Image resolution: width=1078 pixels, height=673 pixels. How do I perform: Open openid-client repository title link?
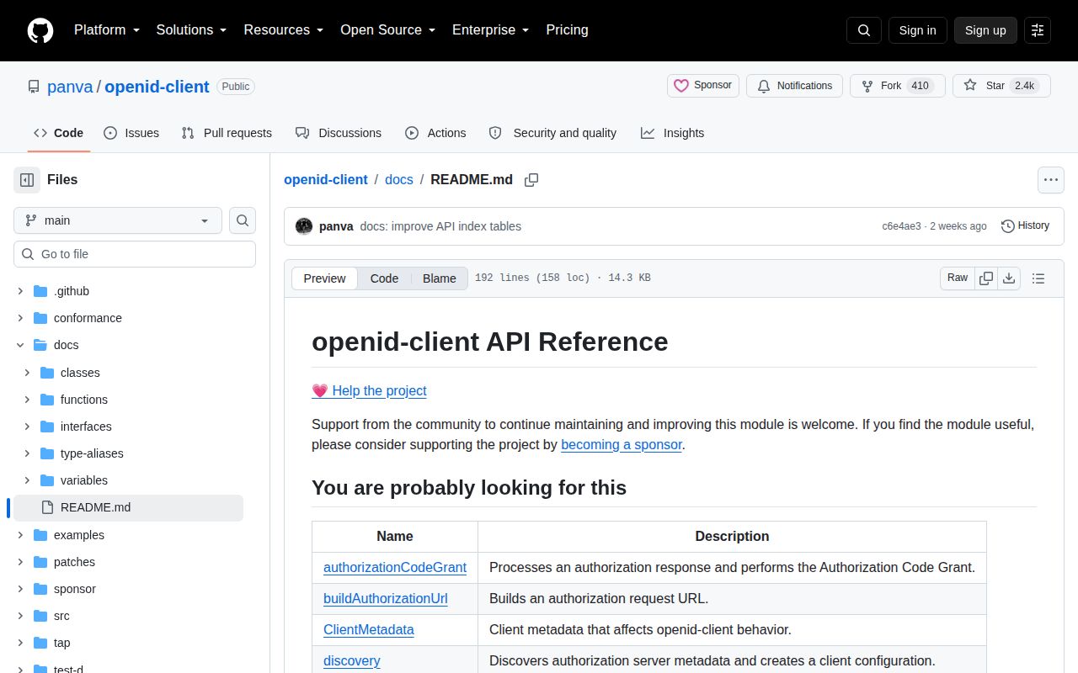coord(157,87)
